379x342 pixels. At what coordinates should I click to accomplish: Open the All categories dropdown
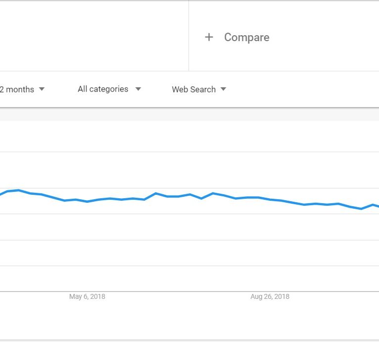pos(103,89)
